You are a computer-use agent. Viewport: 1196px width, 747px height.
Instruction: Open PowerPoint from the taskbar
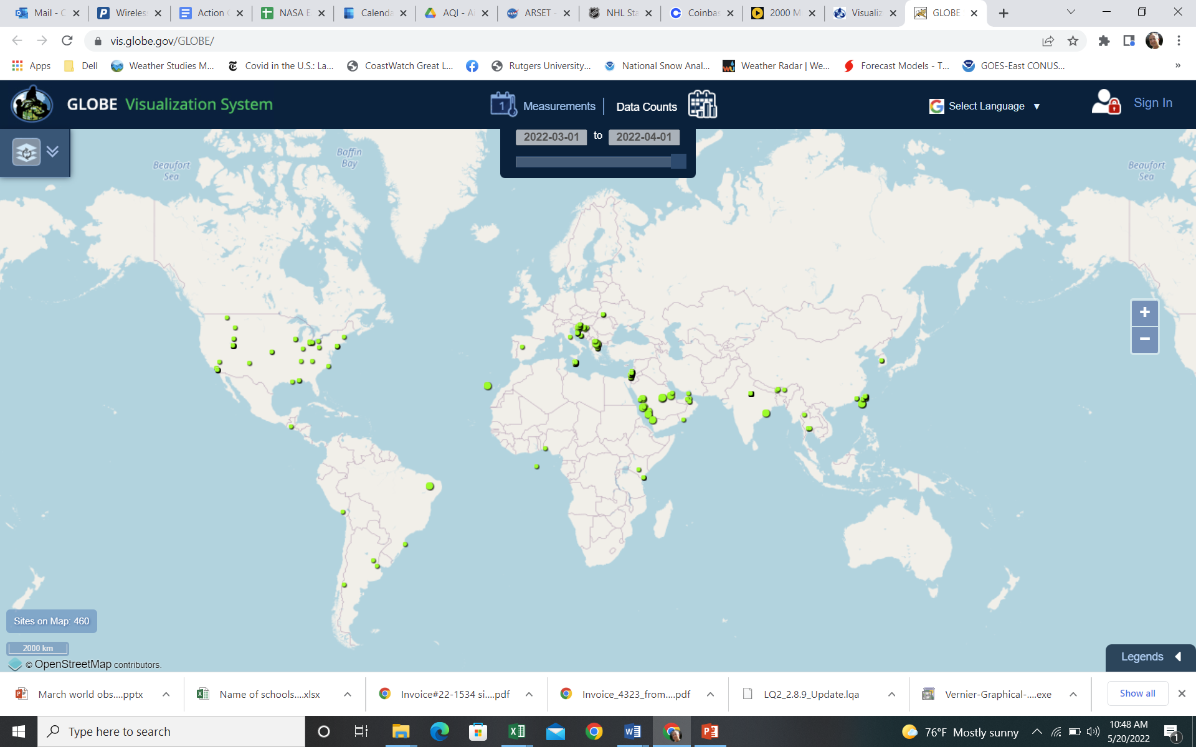710,731
